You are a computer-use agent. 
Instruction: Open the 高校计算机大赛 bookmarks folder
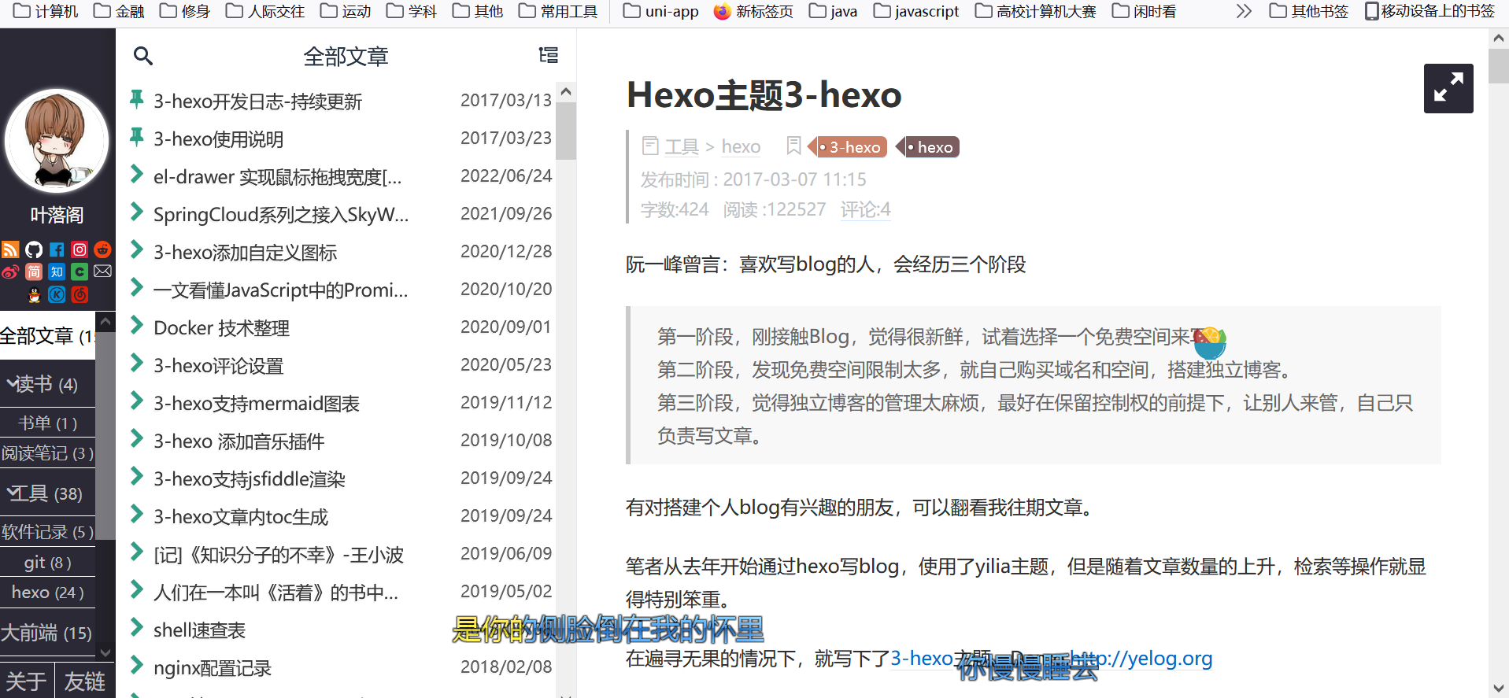(1035, 12)
